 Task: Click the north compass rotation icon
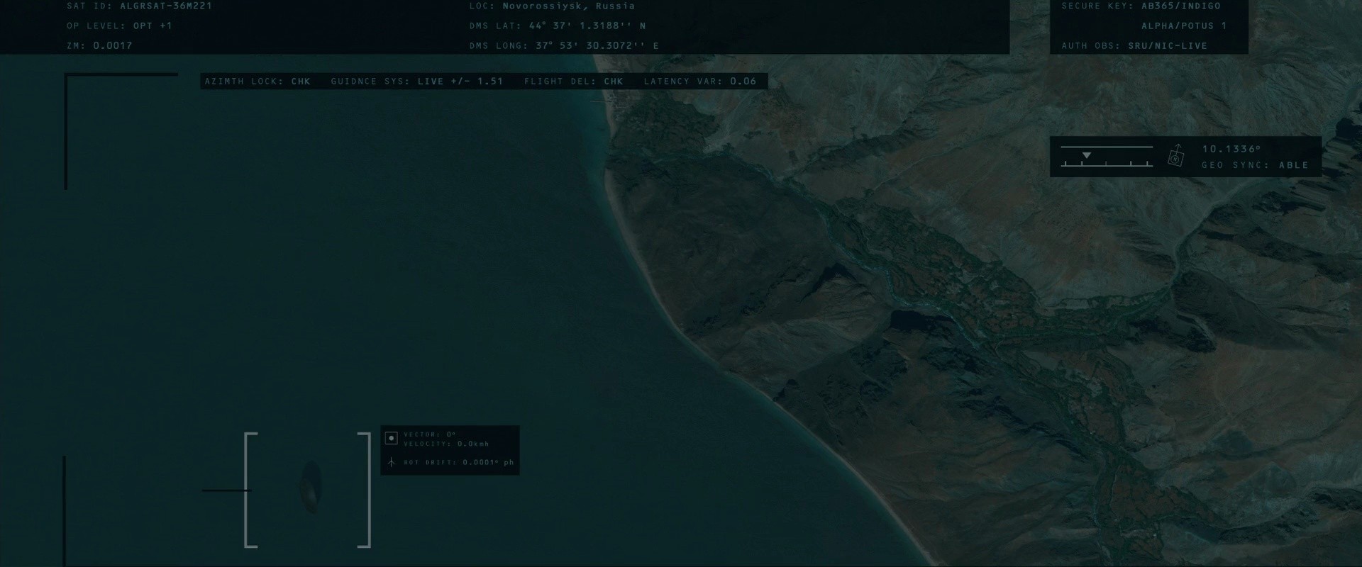click(1175, 156)
